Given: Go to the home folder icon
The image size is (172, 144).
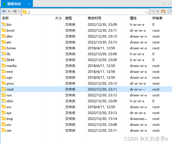Looking at the screenshot, I should tap(163, 11).
